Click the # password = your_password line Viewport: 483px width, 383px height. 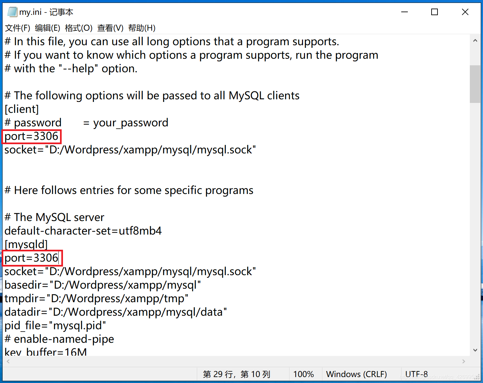coord(86,123)
